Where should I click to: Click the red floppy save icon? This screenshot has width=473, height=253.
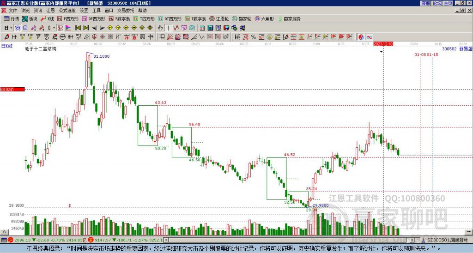click(x=226, y=28)
